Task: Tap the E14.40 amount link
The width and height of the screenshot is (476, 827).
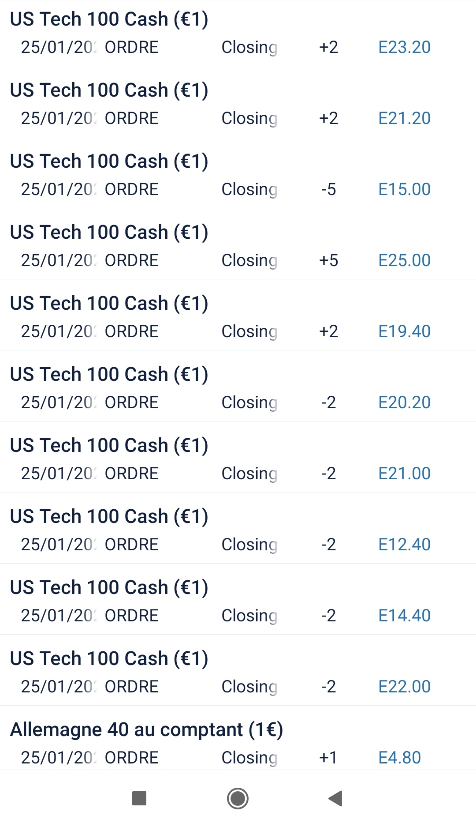Action: click(x=404, y=616)
